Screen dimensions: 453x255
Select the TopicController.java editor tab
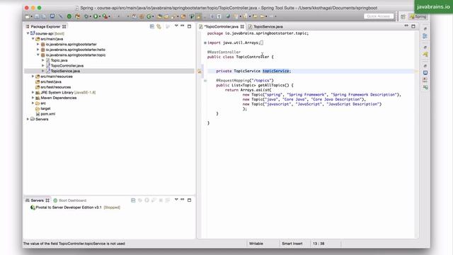coord(221,27)
